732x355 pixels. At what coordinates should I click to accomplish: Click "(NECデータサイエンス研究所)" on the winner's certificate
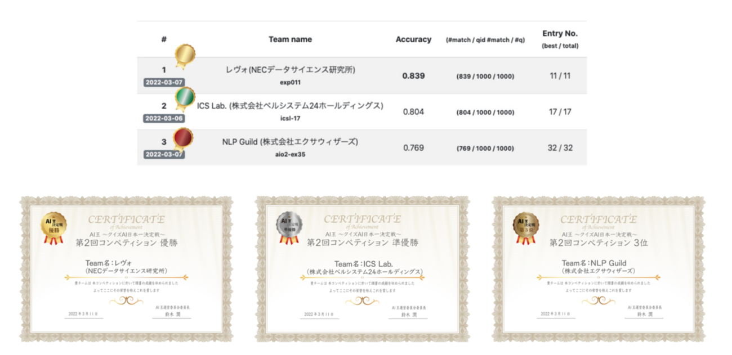coord(126,271)
